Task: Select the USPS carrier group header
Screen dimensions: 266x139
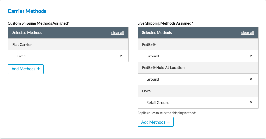Action: tap(147, 91)
